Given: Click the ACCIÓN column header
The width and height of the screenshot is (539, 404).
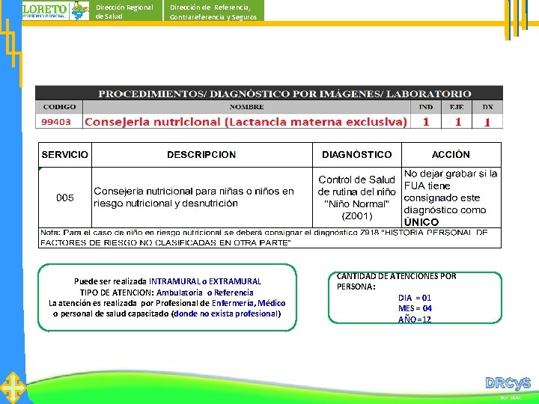Looking at the screenshot, I should pos(451,155).
